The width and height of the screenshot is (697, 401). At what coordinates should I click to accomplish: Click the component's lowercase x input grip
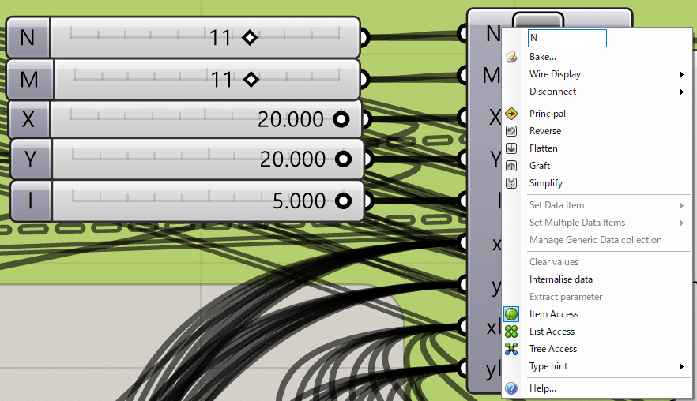[x=463, y=242]
